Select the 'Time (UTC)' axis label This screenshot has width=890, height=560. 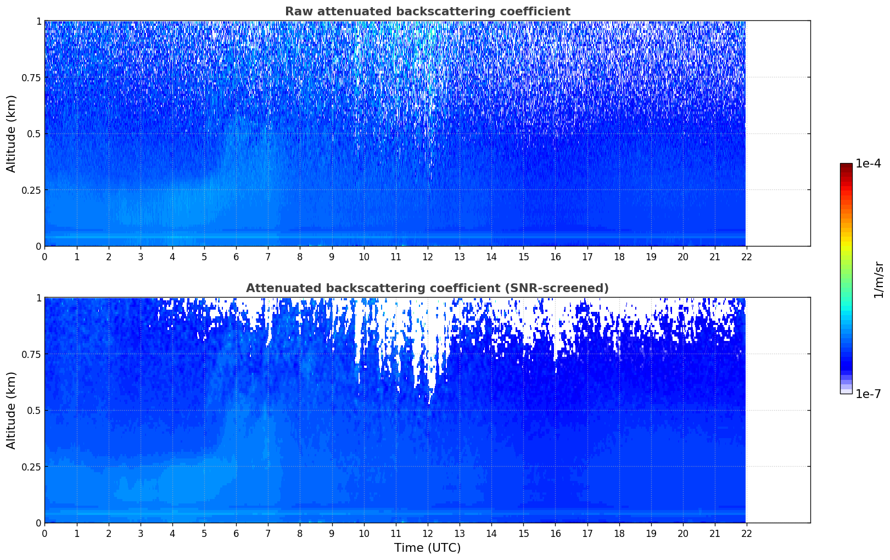pos(427,548)
